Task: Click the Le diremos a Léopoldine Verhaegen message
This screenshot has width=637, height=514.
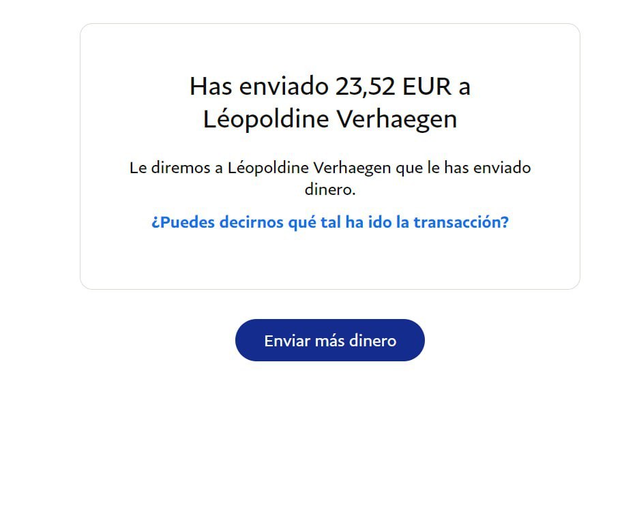Action: pyautogui.click(x=330, y=178)
